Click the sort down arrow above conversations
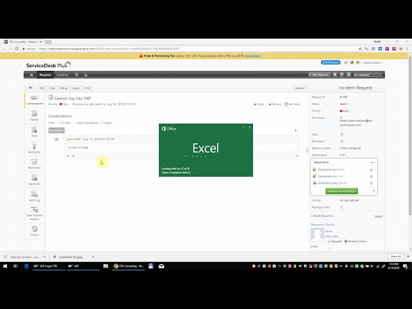 tap(295, 130)
